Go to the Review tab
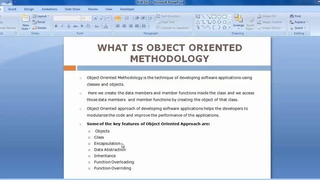 coord(93,9)
